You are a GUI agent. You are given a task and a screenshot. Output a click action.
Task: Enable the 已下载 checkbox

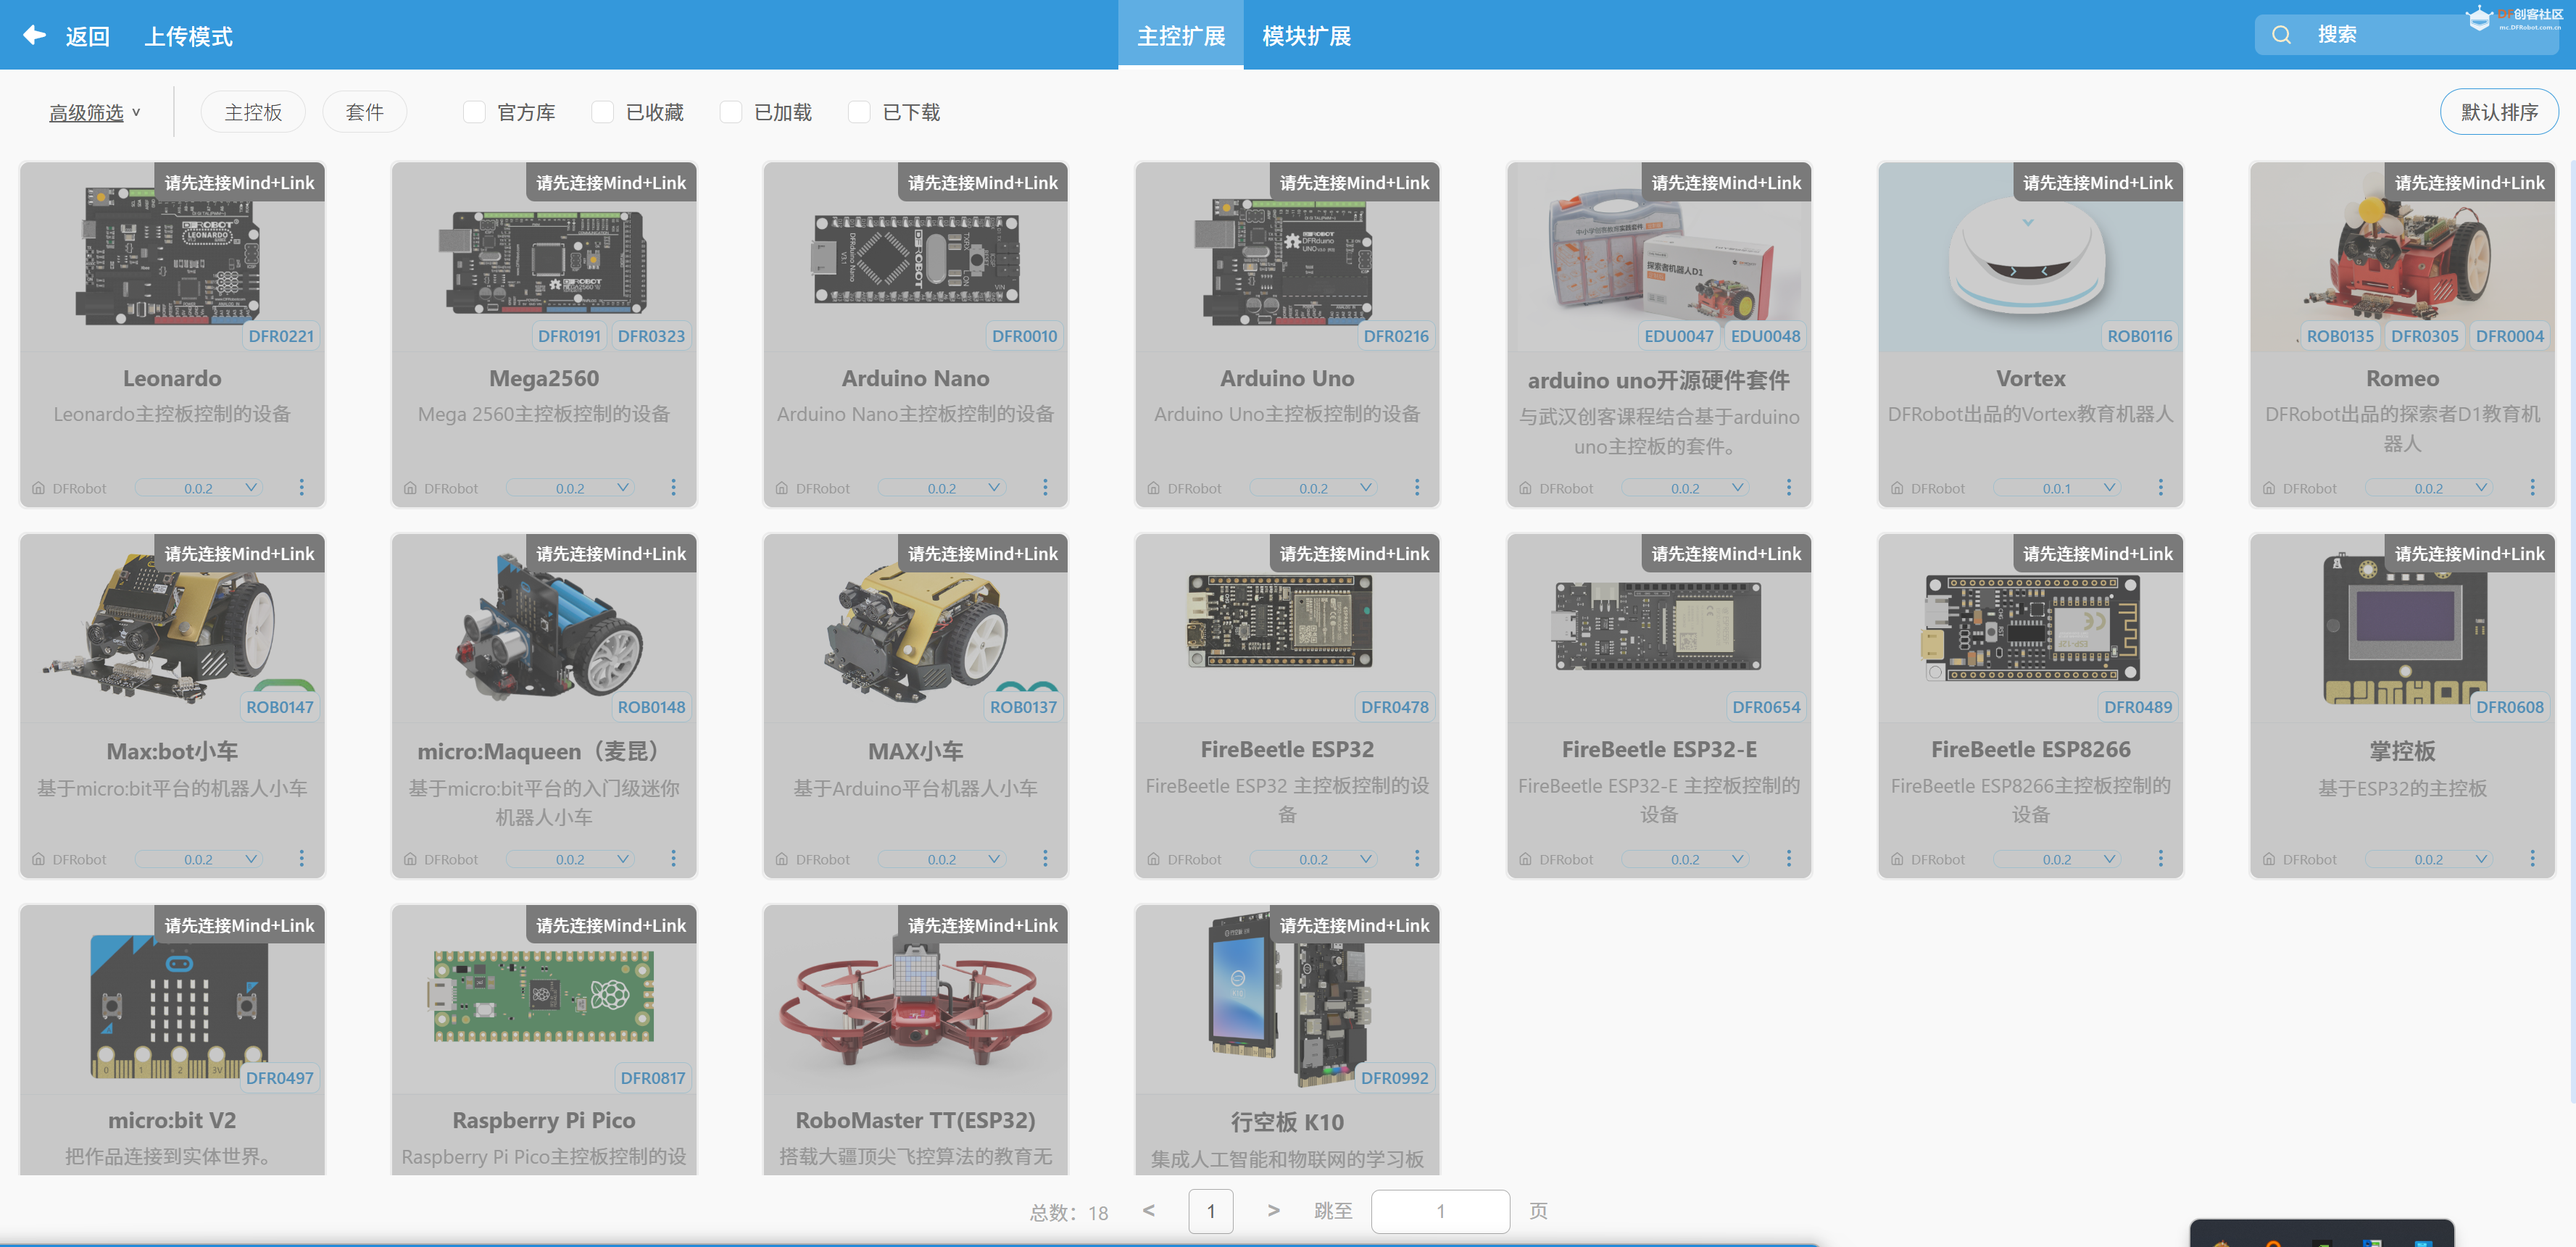(x=859, y=112)
